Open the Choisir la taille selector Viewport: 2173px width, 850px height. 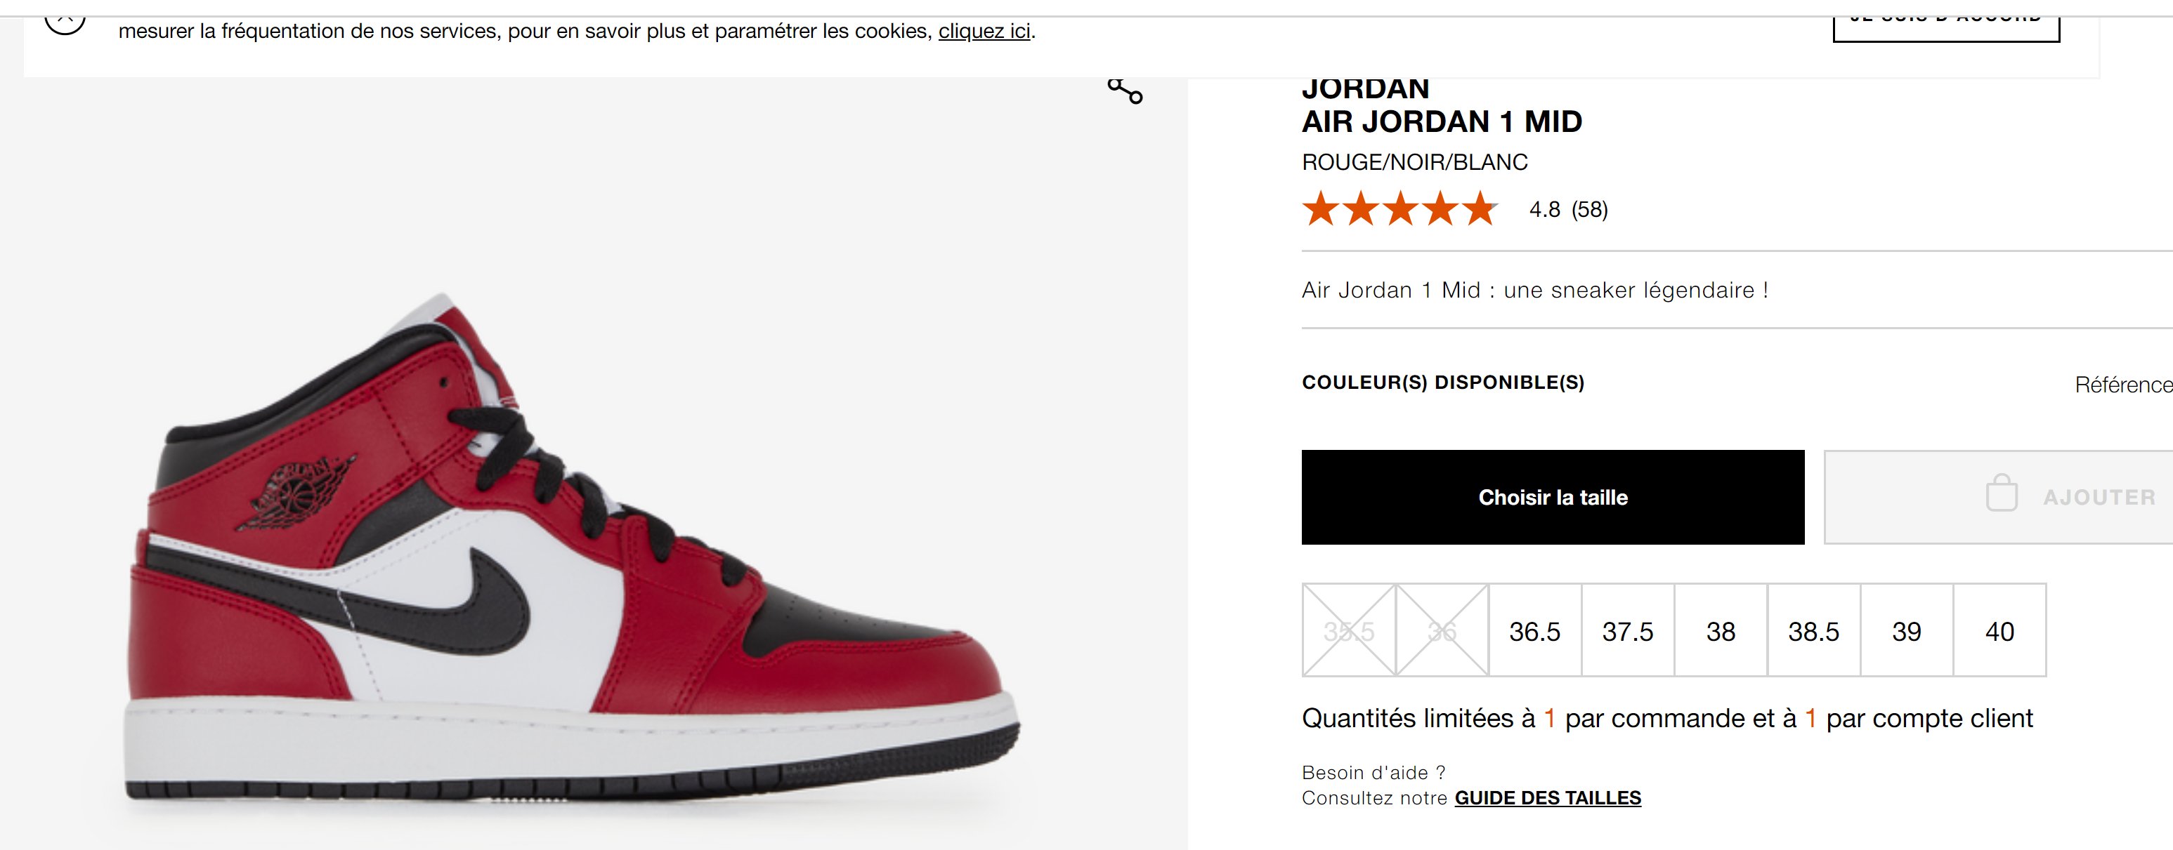pyautogui.click(x=1553, y=497)
